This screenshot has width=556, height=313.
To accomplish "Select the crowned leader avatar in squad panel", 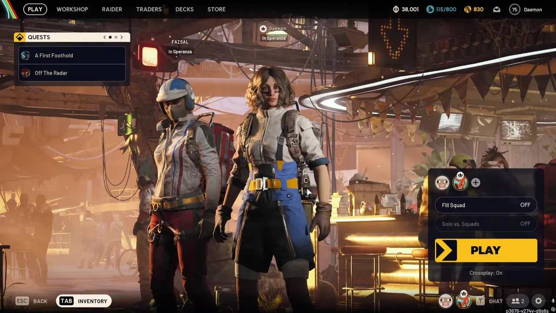I will click(460, 182).
